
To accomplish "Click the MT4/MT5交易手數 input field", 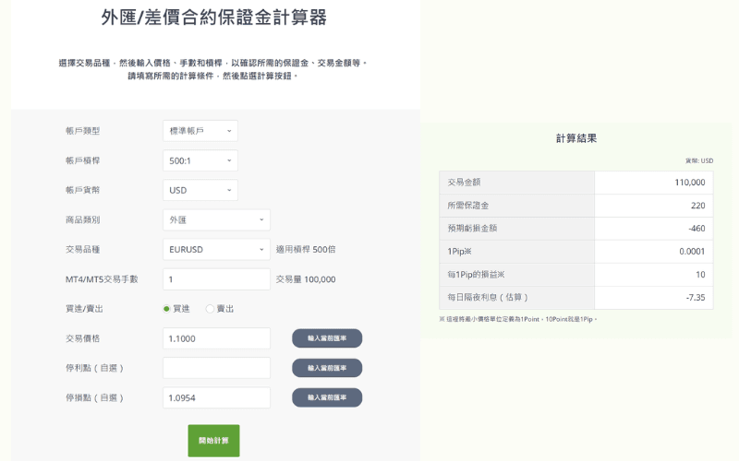I will tap(216, 279).
